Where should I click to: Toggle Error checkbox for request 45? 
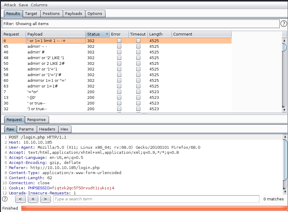pos(119,47)
